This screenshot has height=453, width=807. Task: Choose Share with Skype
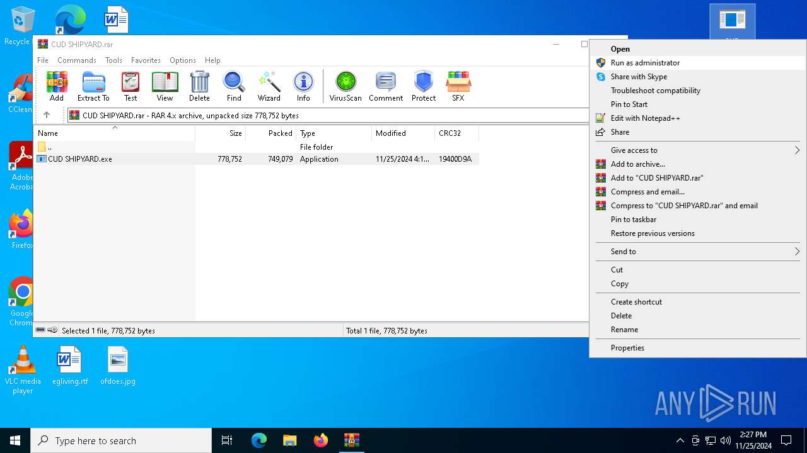pos(698,76)
